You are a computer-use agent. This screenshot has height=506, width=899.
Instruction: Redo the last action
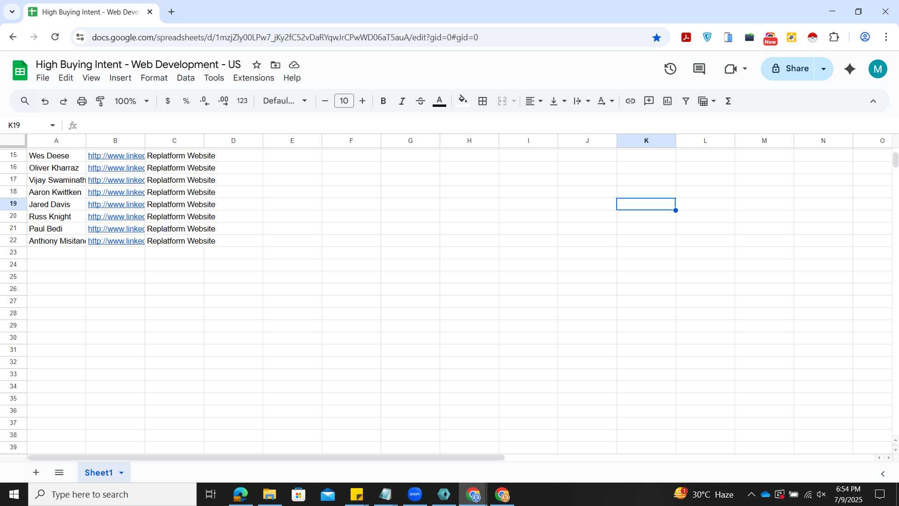point(63,101)
